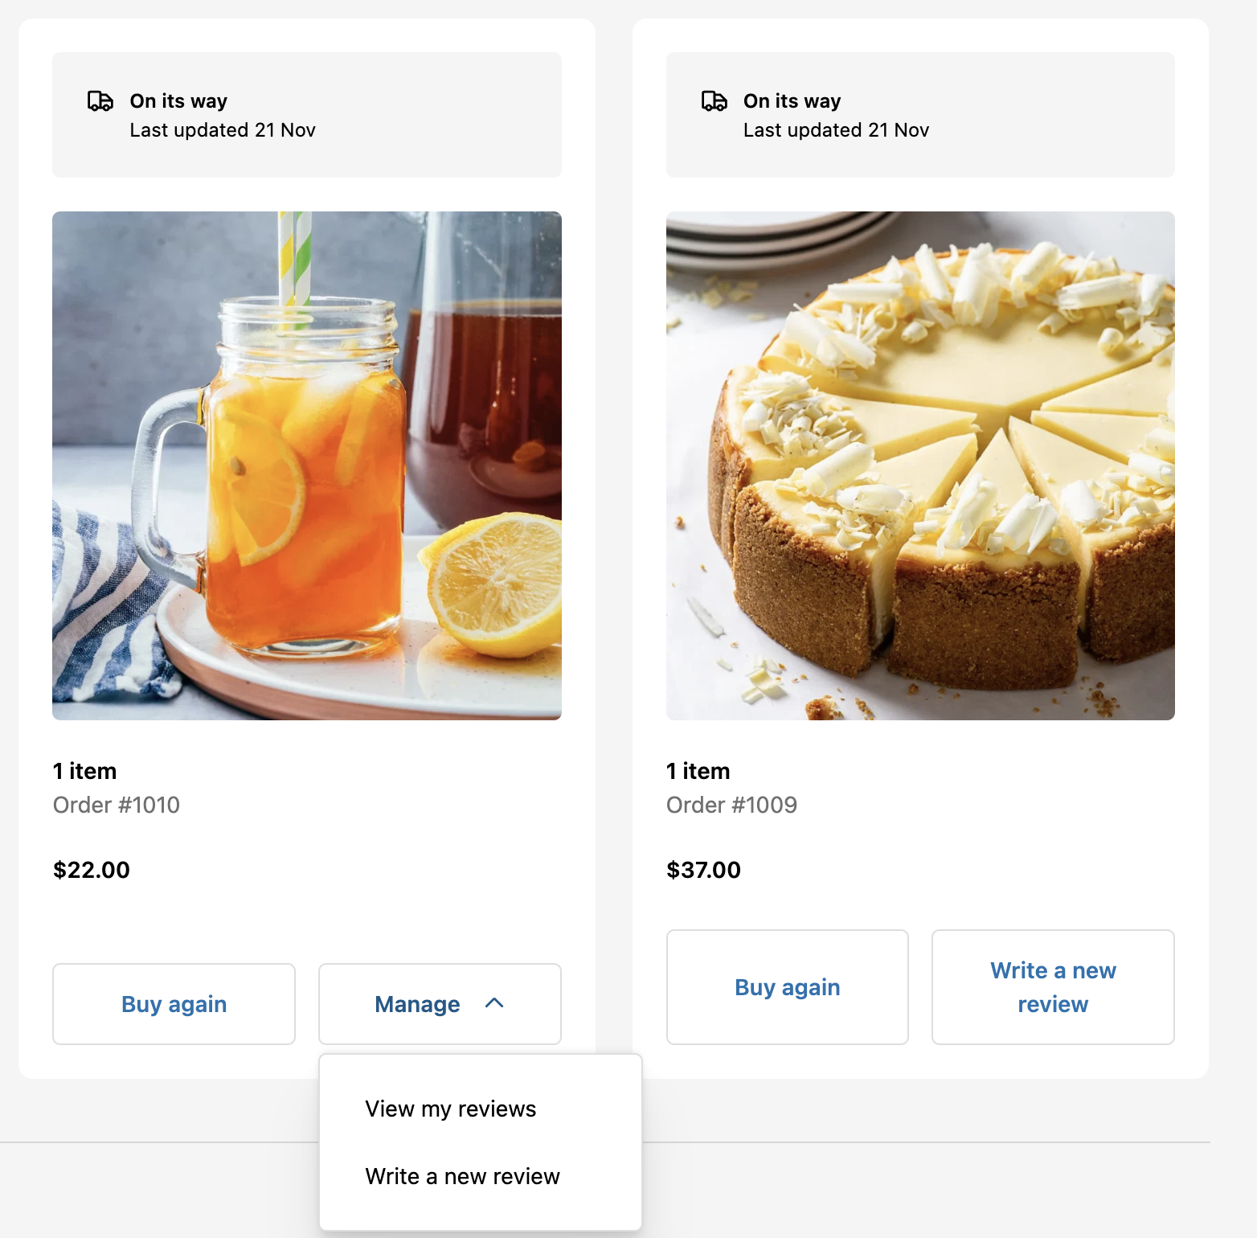Open the iced tea product image
The image size is (1257, 1238).
click(x=307, y=465)
